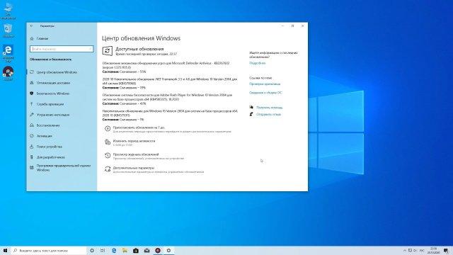Screen dimensions: 453x255
Task: Click the Устранение неполадок wrench icon
Action: (31, 115)
